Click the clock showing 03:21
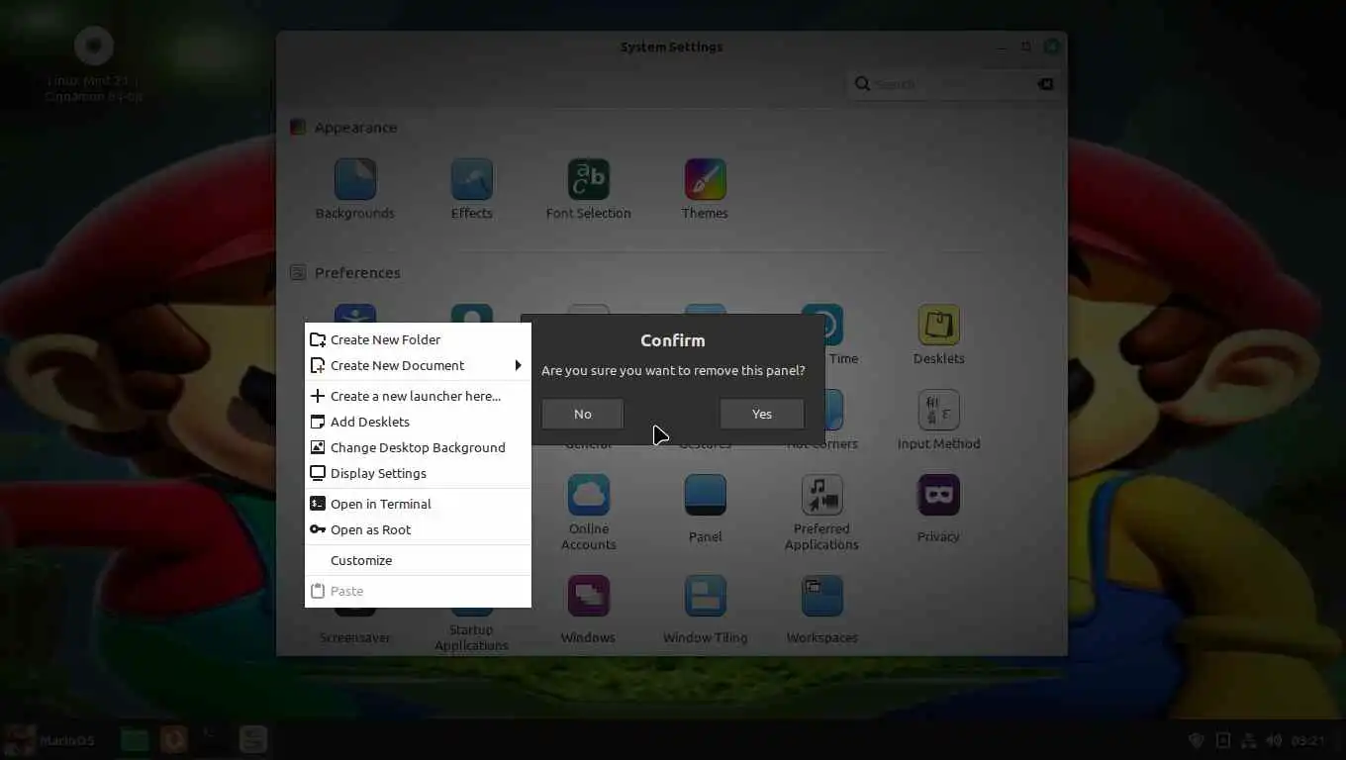 point(1308,740)
